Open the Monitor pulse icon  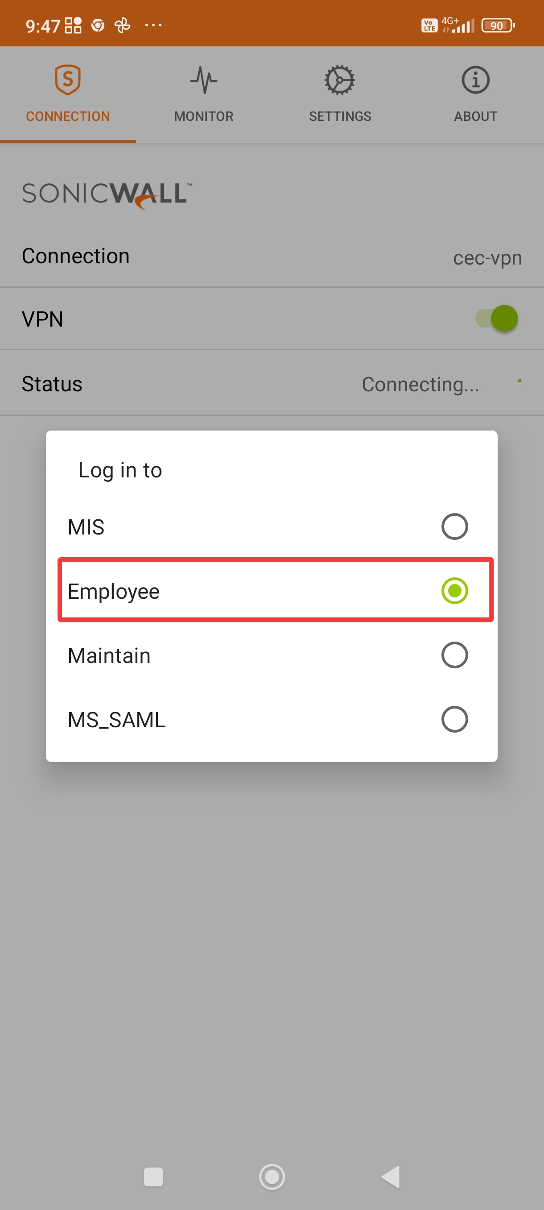[x=204, y=80]
